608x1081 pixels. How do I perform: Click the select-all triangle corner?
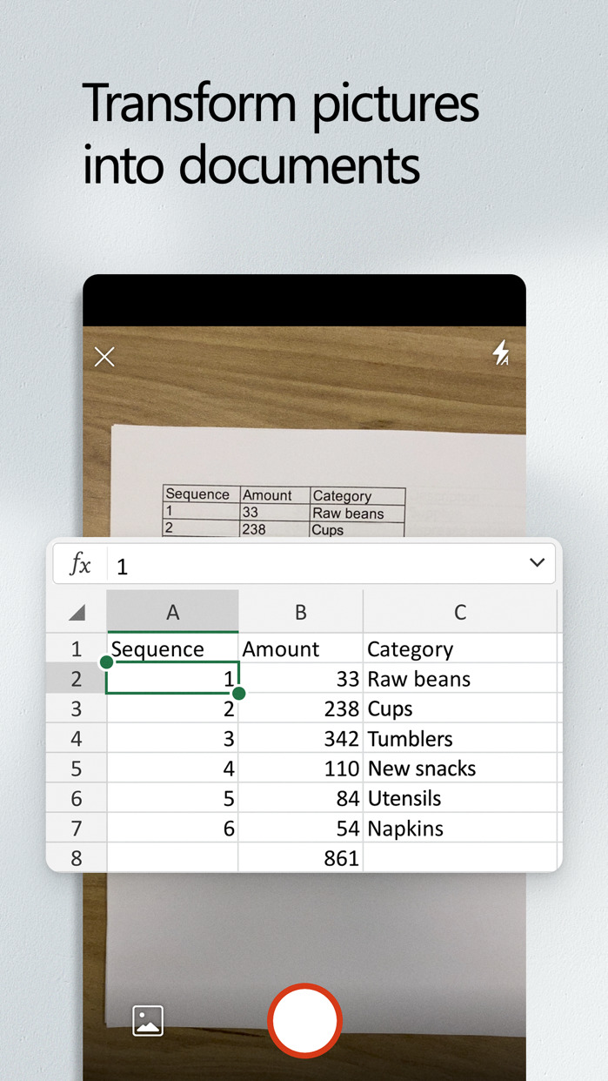click(77, 613)
